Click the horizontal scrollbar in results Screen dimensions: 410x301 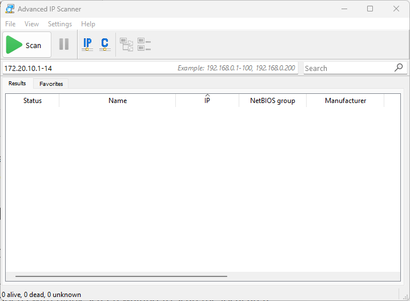tap(121, 276)
